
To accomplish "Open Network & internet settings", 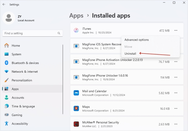I will (x=32, y=71).
